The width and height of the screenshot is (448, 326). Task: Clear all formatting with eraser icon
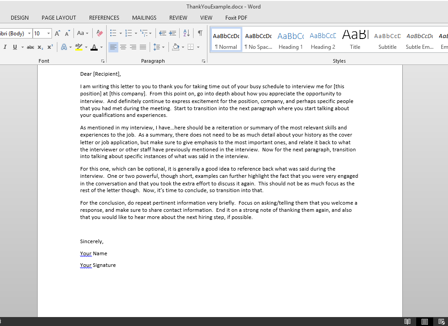(x=99, y=34)
